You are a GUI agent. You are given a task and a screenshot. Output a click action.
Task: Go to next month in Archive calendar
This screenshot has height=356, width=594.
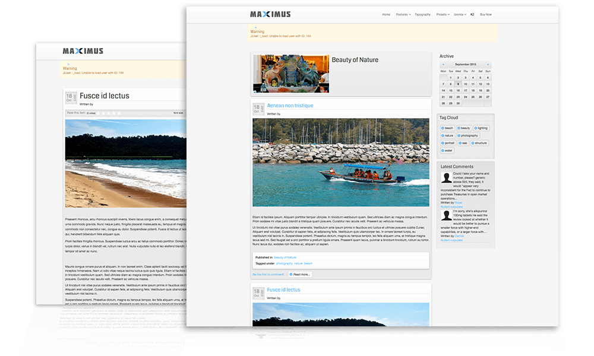click(488, 64)
